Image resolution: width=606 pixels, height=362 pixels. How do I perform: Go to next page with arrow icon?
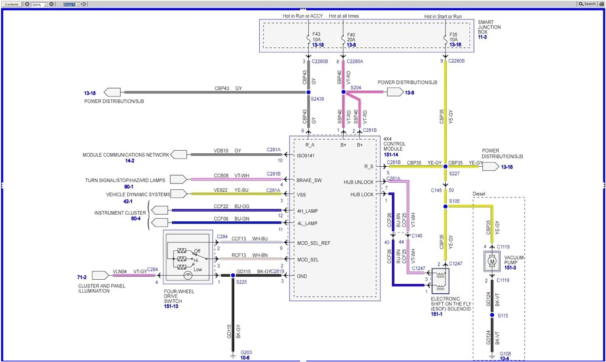click(x=83, y=4)
